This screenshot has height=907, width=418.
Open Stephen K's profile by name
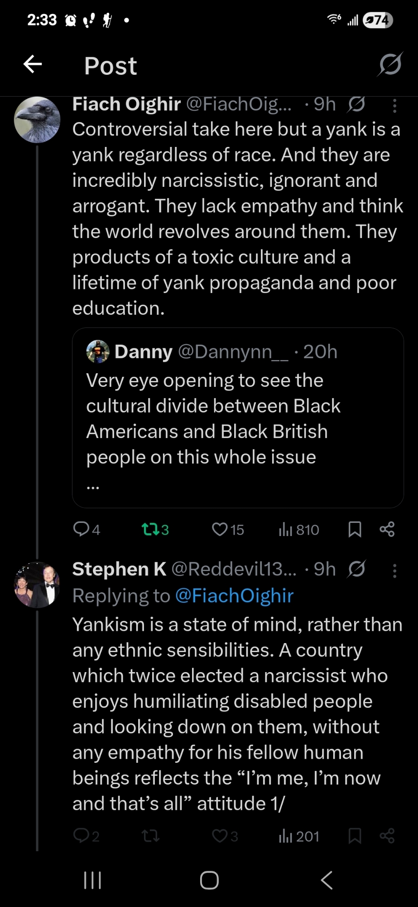point(119,569)
